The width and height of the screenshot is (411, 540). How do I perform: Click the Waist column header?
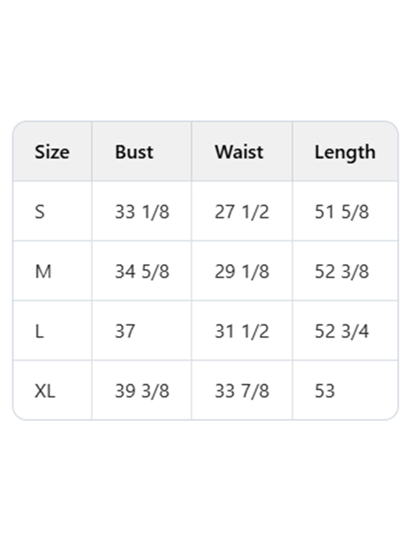coord(239,152)
